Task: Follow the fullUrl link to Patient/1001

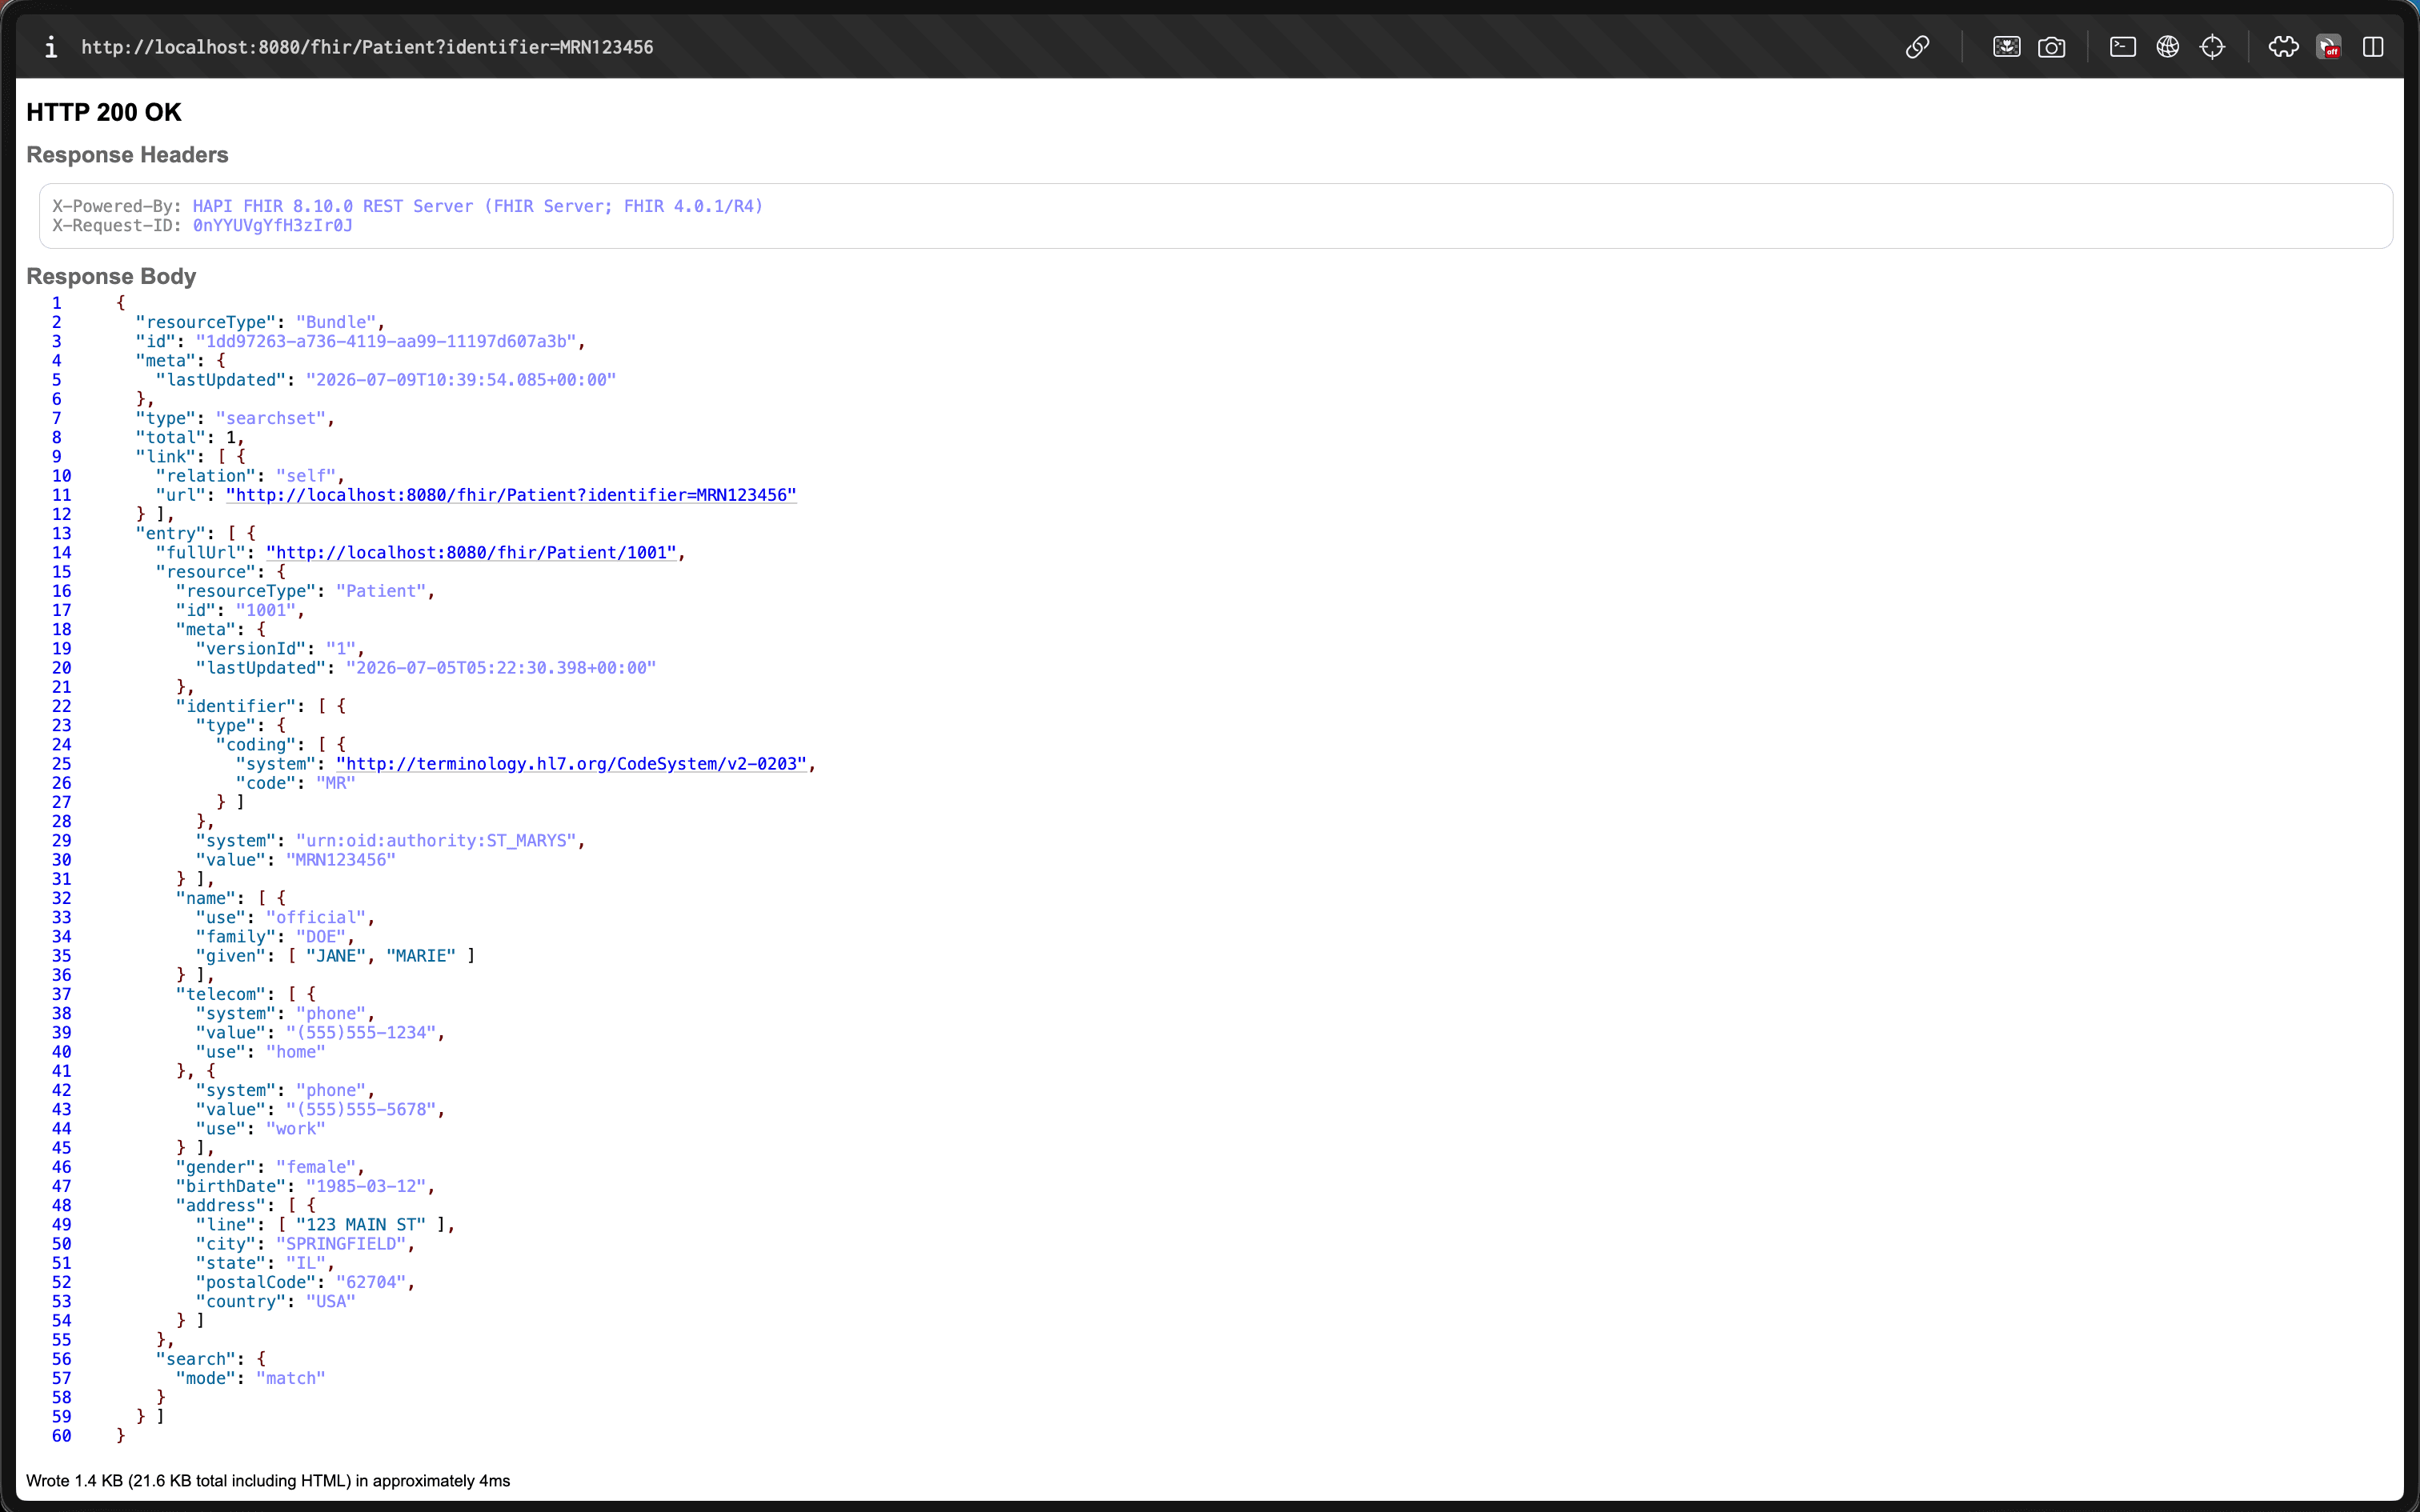Action: [x=471, y=553]
